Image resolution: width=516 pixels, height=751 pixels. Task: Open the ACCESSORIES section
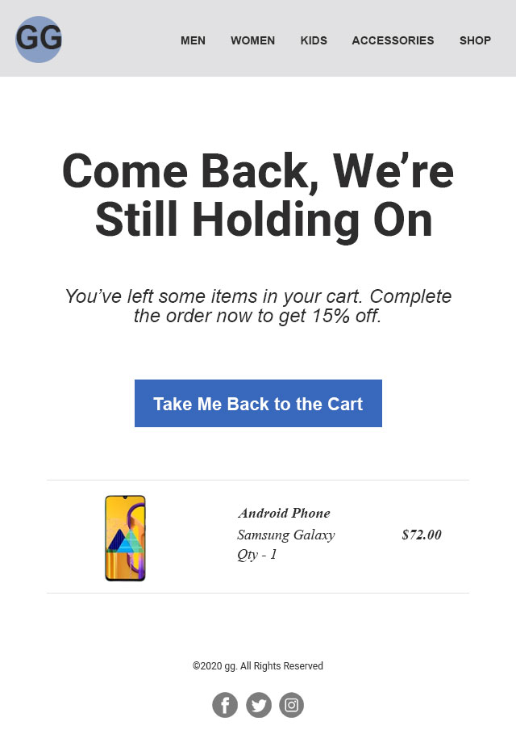(x=393, y=40)
